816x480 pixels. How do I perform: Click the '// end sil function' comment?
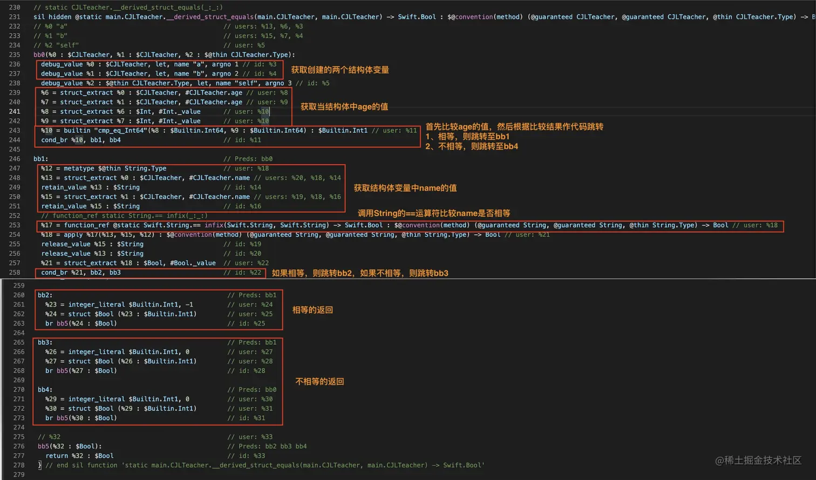(x=265, y=465)
